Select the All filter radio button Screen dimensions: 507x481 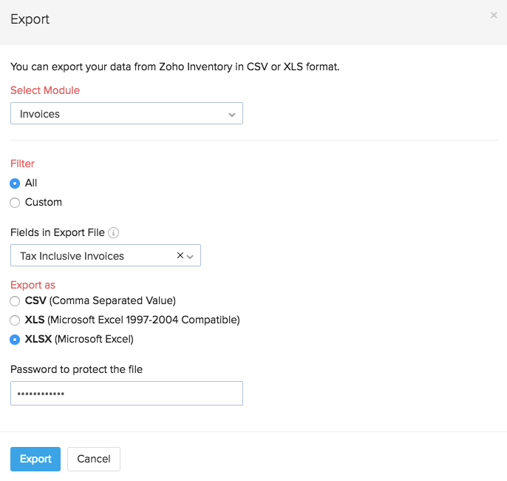[15, 184]
